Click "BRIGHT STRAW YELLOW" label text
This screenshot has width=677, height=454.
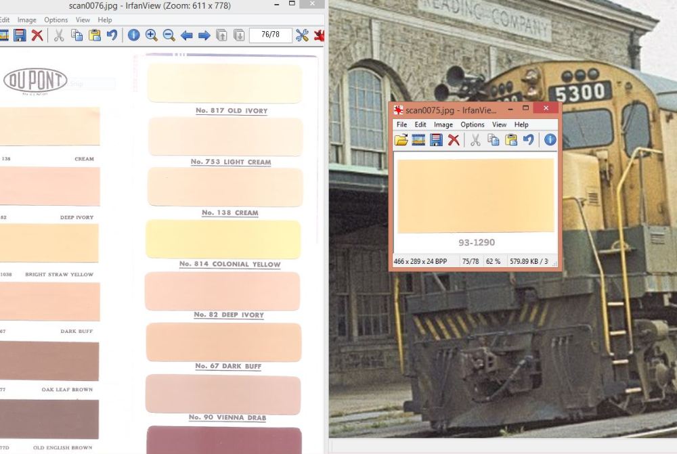[x=59, y=275]
